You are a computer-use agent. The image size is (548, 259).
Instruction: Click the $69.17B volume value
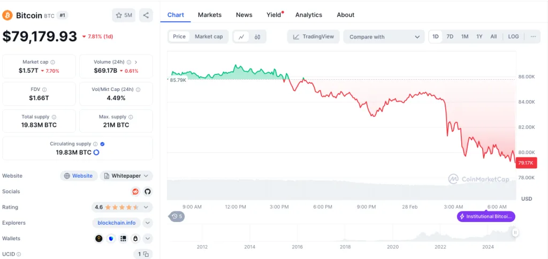point(105,71)
